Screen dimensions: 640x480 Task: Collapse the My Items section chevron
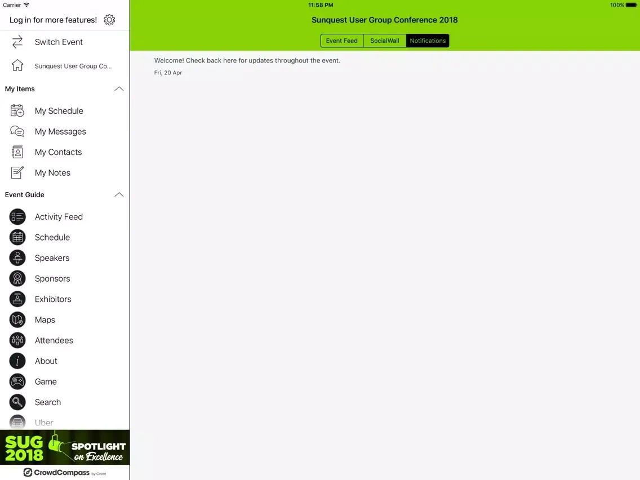(x=119, y=88)
